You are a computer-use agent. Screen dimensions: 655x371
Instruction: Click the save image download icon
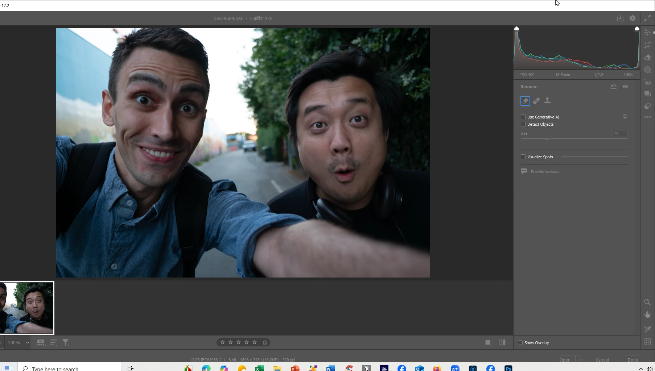[620, 18]
